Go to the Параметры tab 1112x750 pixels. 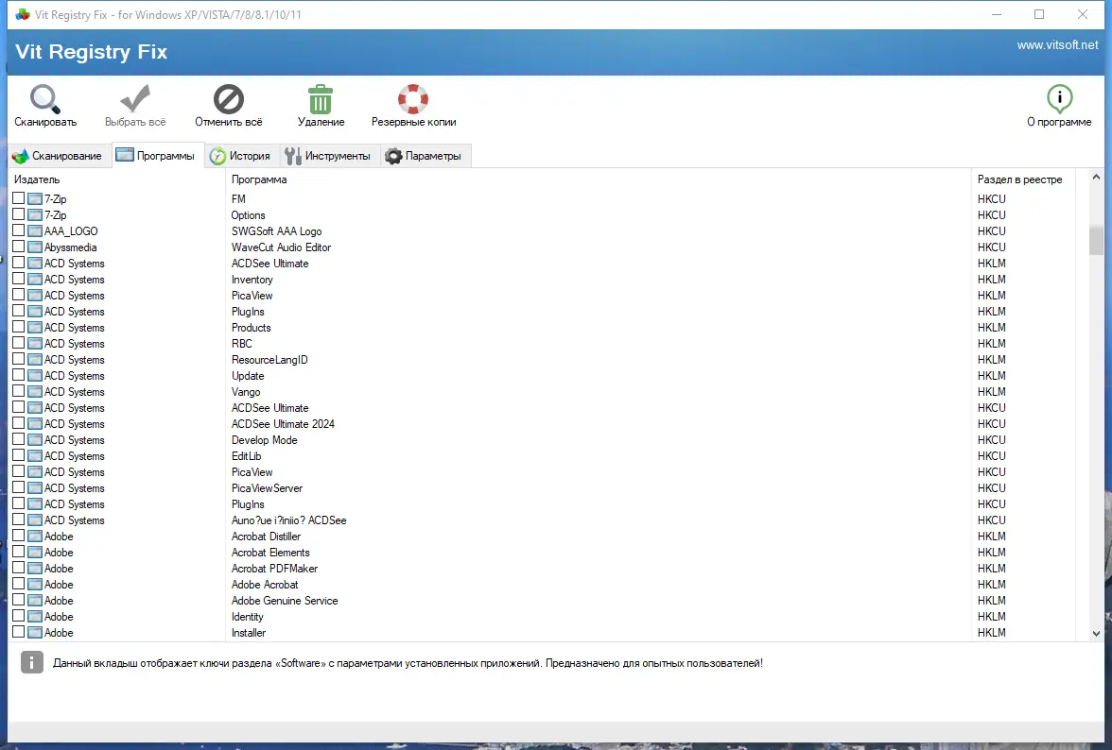tap(424, 156)
